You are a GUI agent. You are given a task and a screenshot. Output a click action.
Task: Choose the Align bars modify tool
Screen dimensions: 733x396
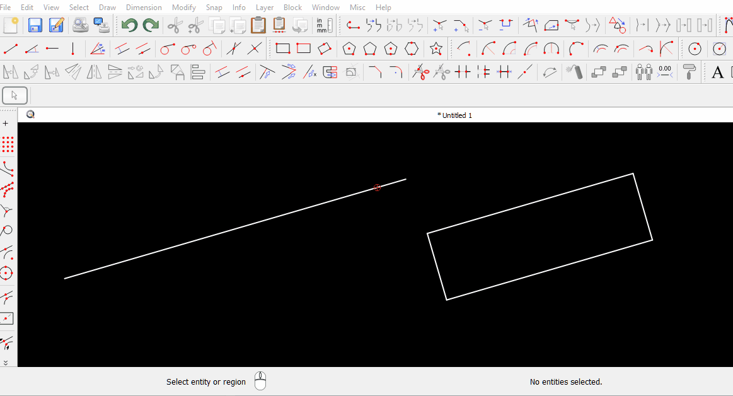coord(198,73)
